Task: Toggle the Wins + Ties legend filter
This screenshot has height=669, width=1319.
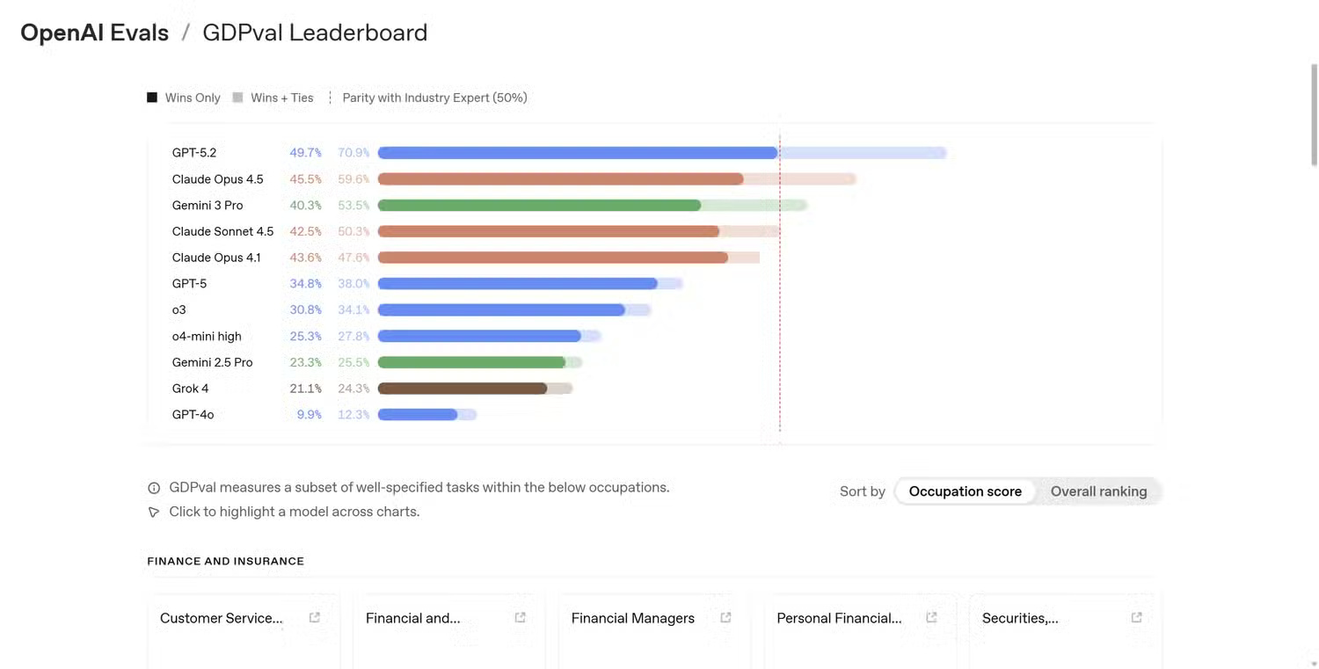Action: [273, 98]
